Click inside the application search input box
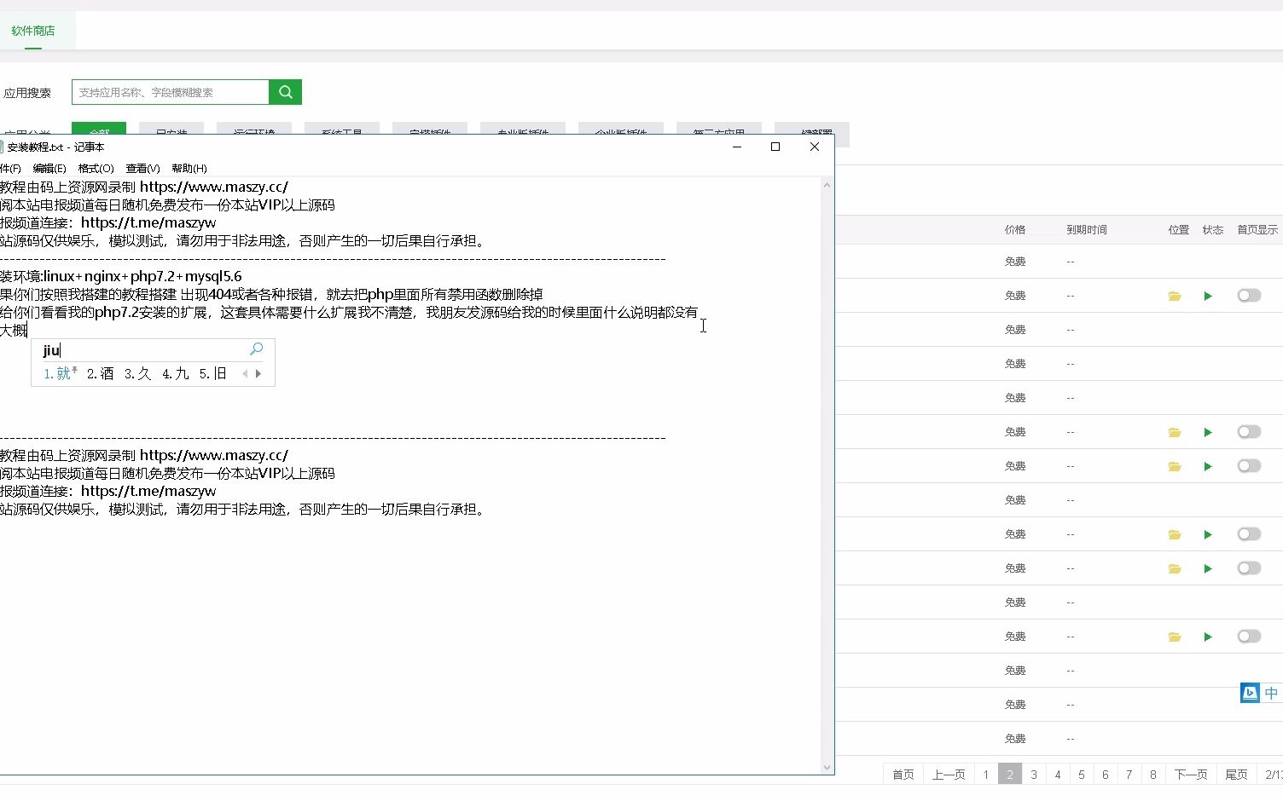The width and height of the screenshot is (1283, 801). pyautogui.click(x=168, y=91)
